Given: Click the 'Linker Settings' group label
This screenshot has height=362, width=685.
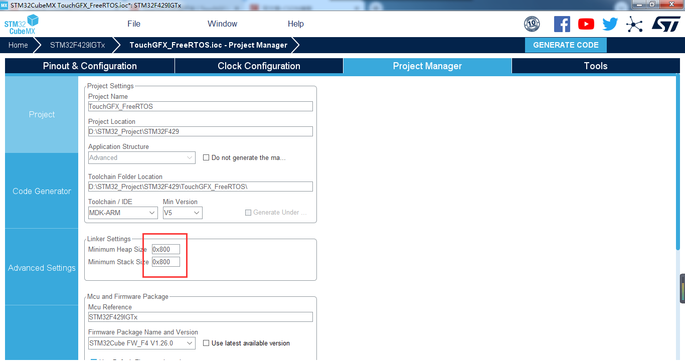Looking at the screenshot, I should click(x=109, y=239).
